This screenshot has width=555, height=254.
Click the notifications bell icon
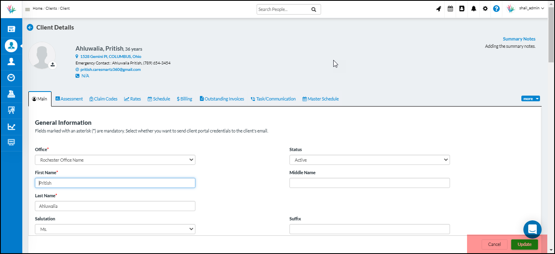point(474,9)
